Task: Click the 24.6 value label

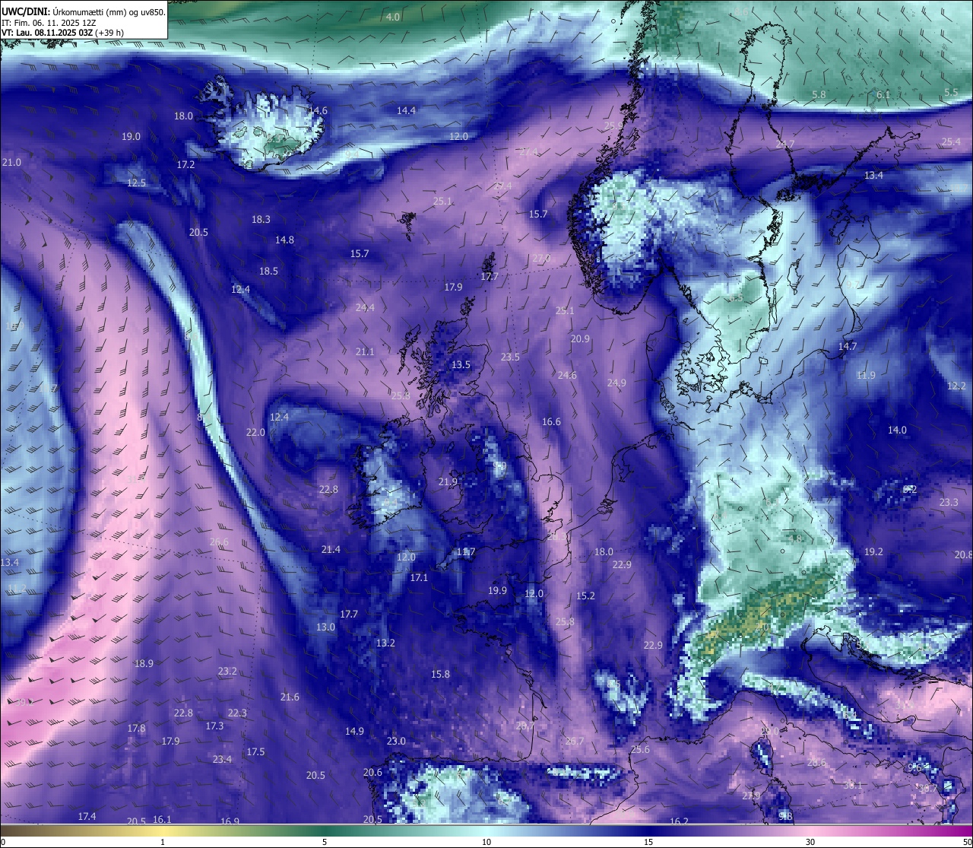Action: point(567,375)
